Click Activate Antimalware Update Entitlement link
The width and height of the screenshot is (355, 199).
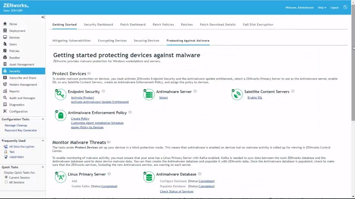pos(100,102)
